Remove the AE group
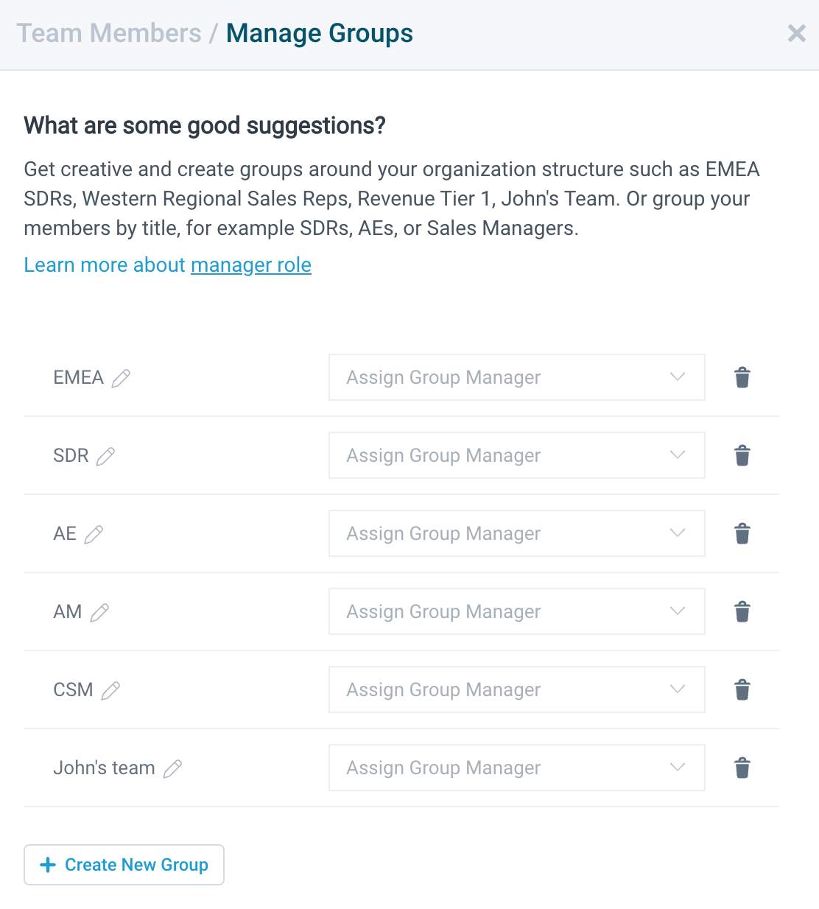Image resolution: width=819 pixels, height=909 pixels. click(x=742, y=534)
